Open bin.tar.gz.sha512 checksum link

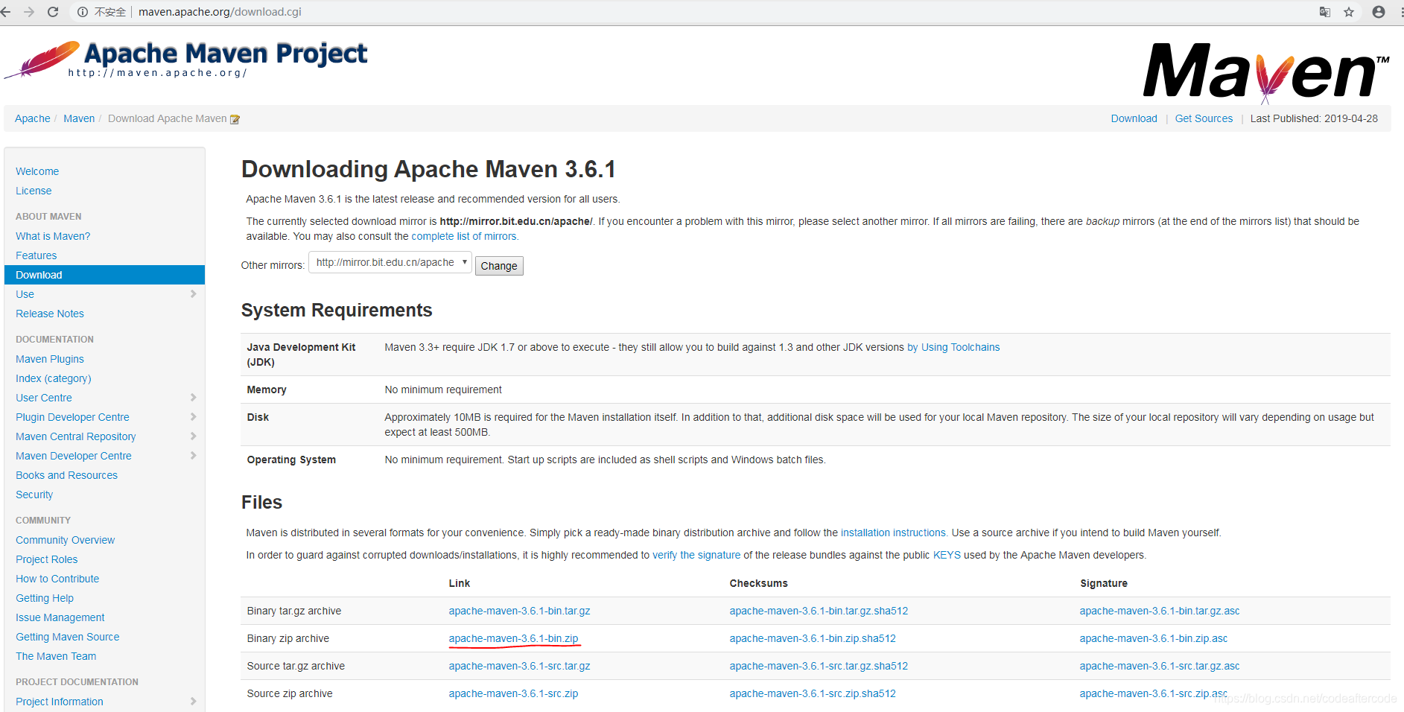click(819, 611)
